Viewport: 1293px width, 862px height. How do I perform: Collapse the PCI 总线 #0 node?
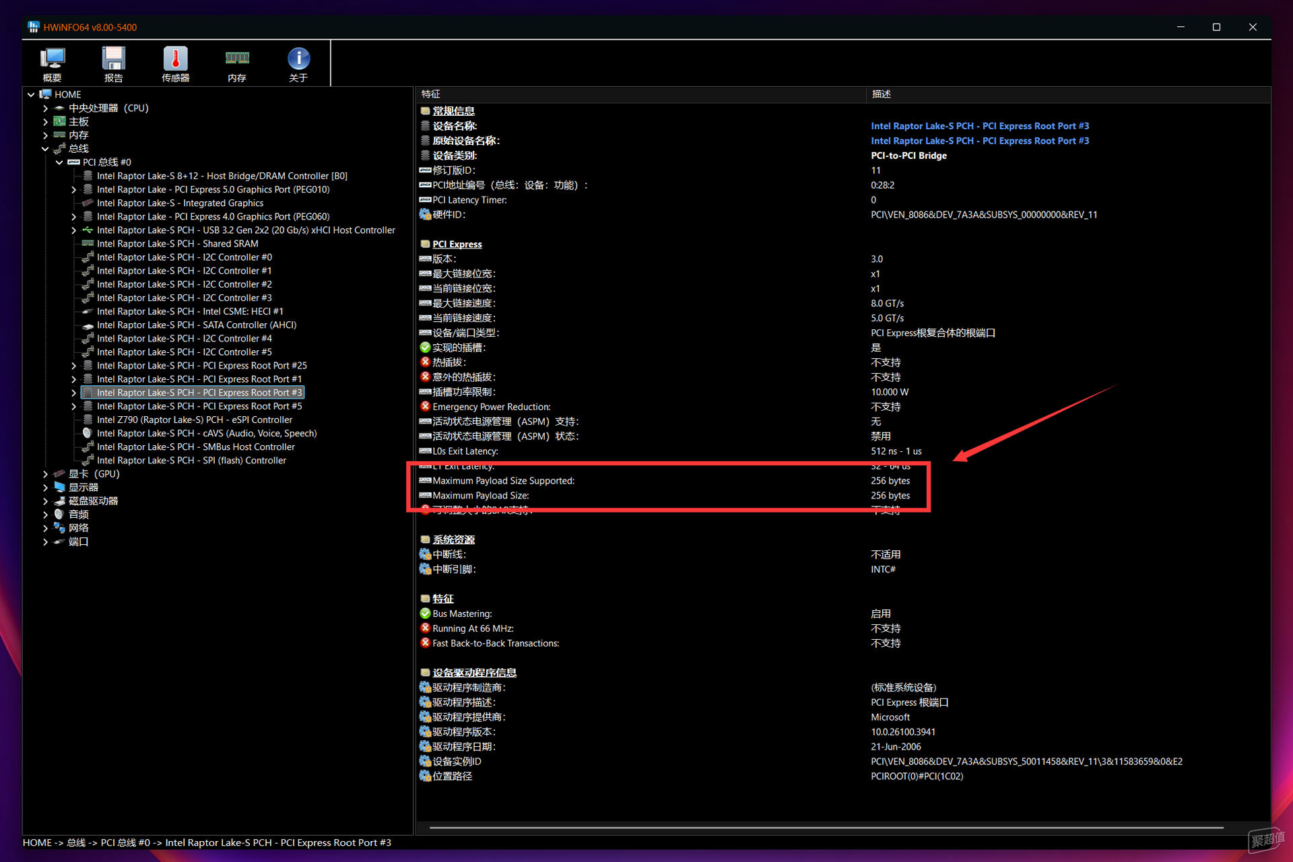point(59,162)
